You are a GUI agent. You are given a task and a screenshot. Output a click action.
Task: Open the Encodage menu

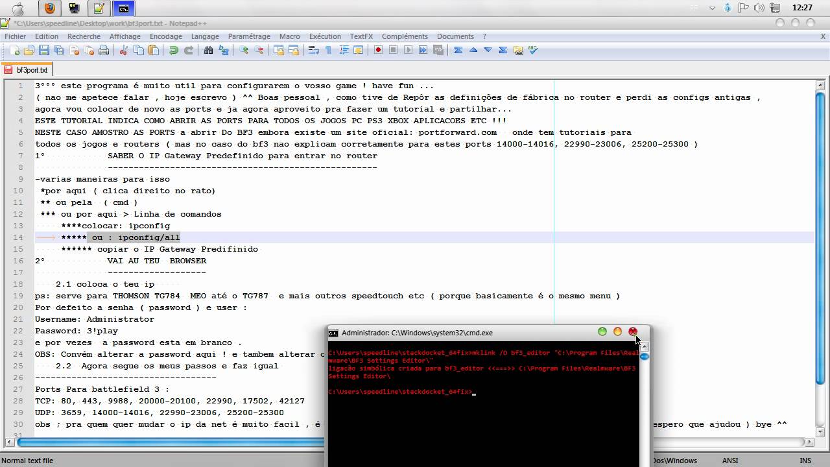click(x=165, y=36)
